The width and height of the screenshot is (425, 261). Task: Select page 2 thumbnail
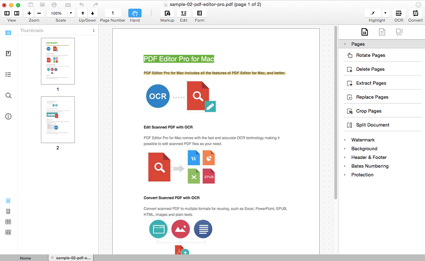[58, 120]
